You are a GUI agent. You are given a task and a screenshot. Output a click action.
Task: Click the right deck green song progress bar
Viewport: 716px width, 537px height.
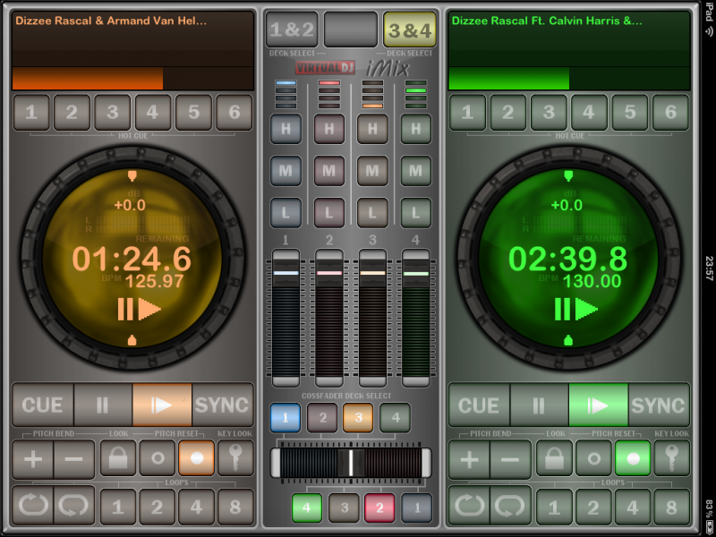coord(569,79)
